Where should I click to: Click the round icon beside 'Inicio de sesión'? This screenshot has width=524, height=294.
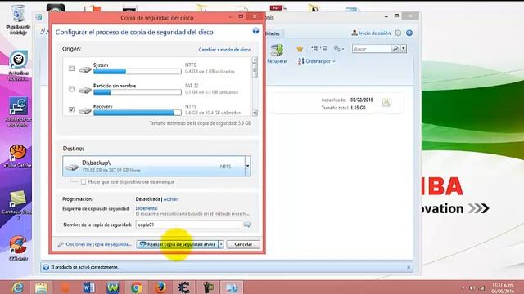tap(398, 33)
